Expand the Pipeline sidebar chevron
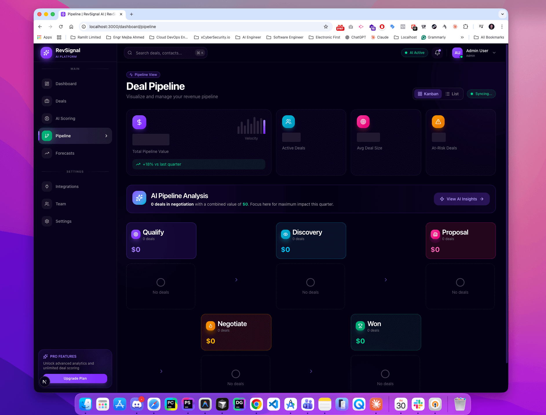 [x=106, y=136]
